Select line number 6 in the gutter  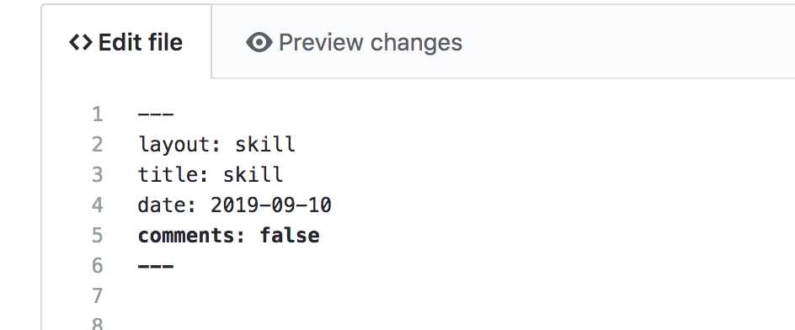click(98, 266)
